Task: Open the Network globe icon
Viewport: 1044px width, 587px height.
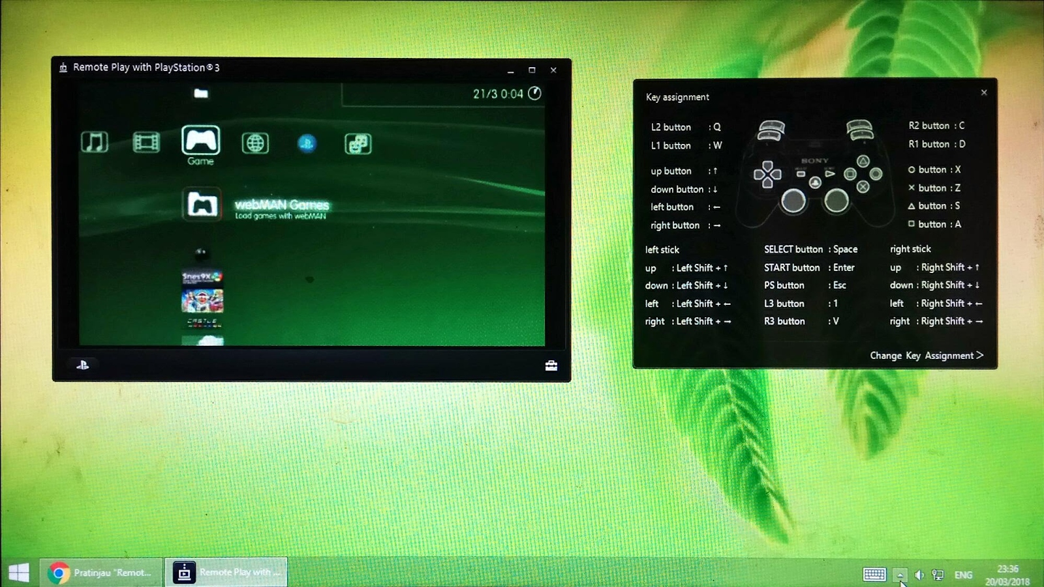Action: [255, 143]
